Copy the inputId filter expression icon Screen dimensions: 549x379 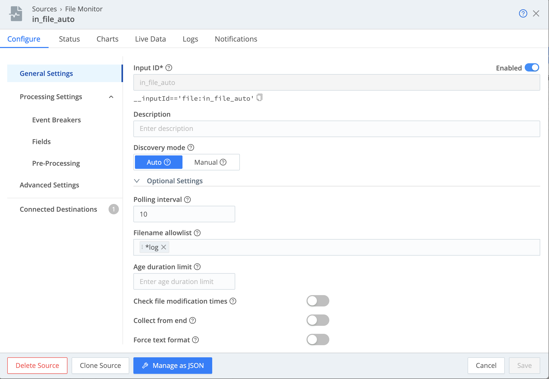point(259,98)
